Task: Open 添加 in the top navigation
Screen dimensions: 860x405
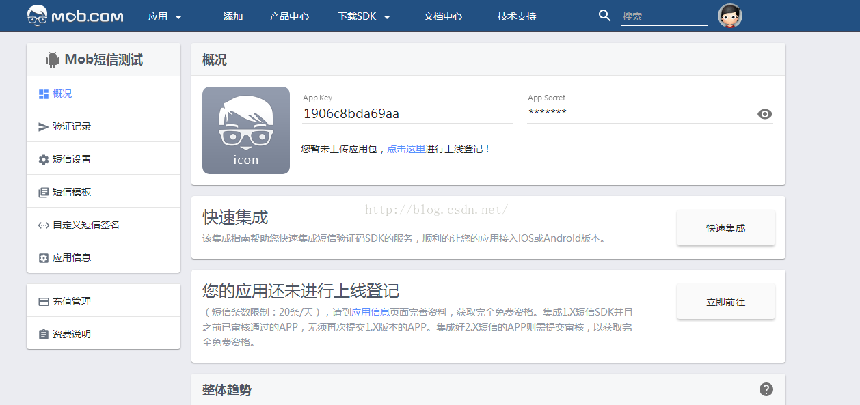Action: [233, 16]
